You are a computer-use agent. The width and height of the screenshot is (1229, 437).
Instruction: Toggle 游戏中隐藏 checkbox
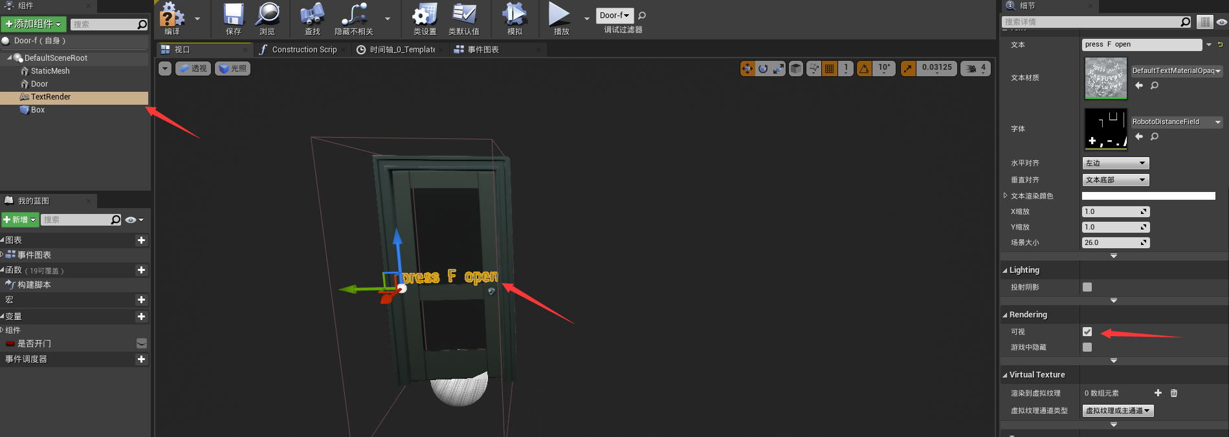point(1087,347)
